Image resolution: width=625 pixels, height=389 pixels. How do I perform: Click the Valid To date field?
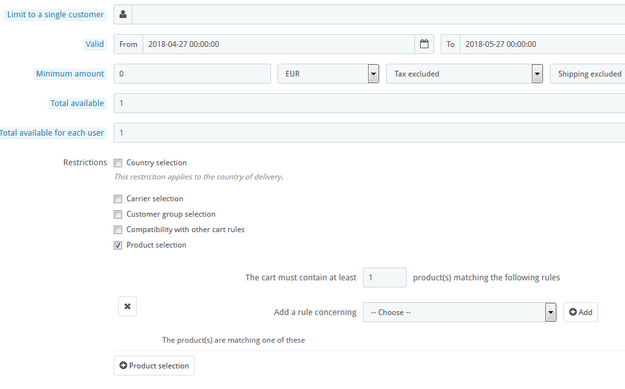pos(542,44)
